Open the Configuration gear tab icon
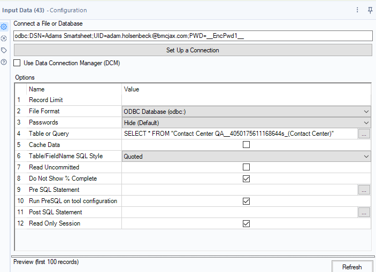376x272 pixels. [x=4, y=27]
